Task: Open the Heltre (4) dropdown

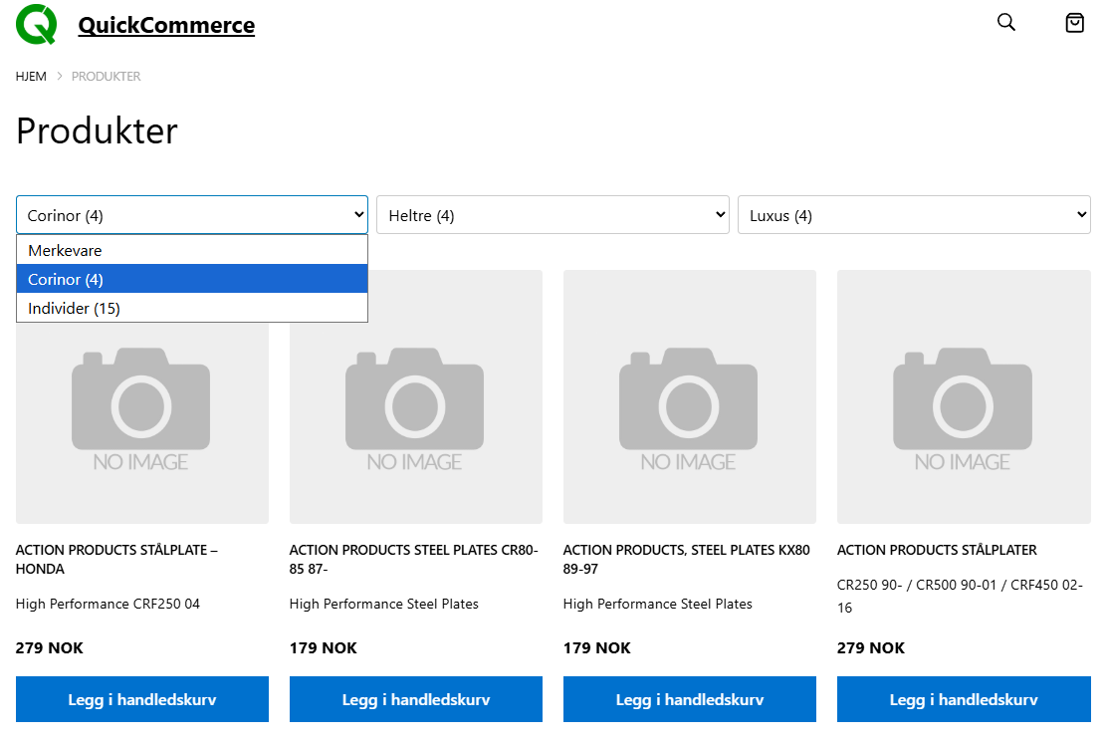Action: pyautogui.click(x=553, y=215)
